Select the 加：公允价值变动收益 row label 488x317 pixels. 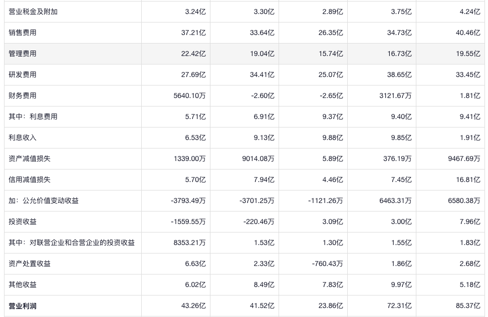click(44, 200)
